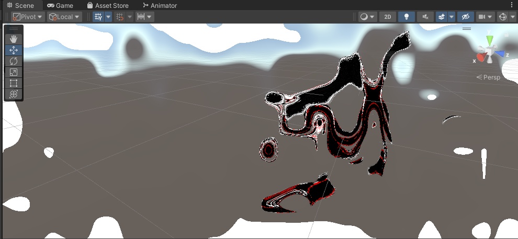Expand the snap increment settings arrow
The image size is (518, 239).
click(150, 17)
